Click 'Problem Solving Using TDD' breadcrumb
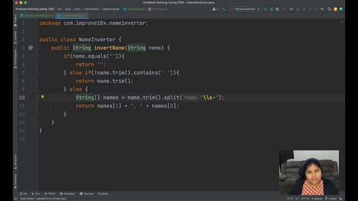Image resolution: width=358 pixels, height=201 pixels. pos(35,9)
